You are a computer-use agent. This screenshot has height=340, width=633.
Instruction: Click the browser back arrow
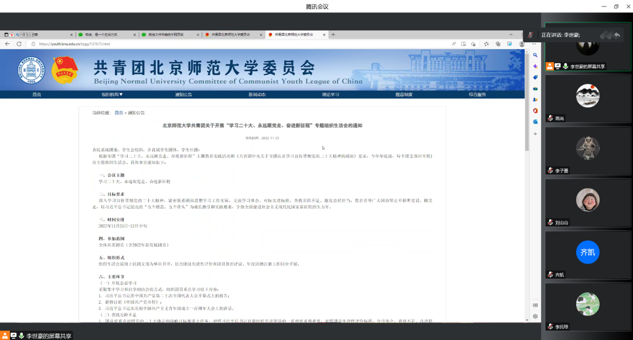coord(7,44)
